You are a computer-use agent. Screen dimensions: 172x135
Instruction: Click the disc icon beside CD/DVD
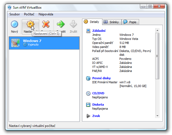[88, 94]
